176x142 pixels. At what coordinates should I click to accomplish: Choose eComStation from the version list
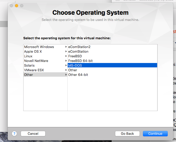pyautogui.click(x=78, y=52)
